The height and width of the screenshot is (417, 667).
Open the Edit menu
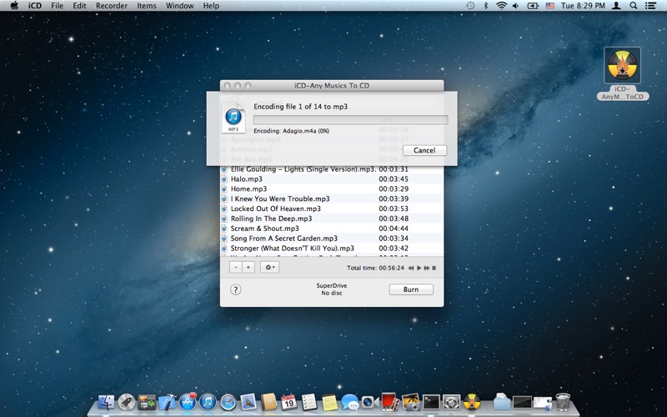79,6
